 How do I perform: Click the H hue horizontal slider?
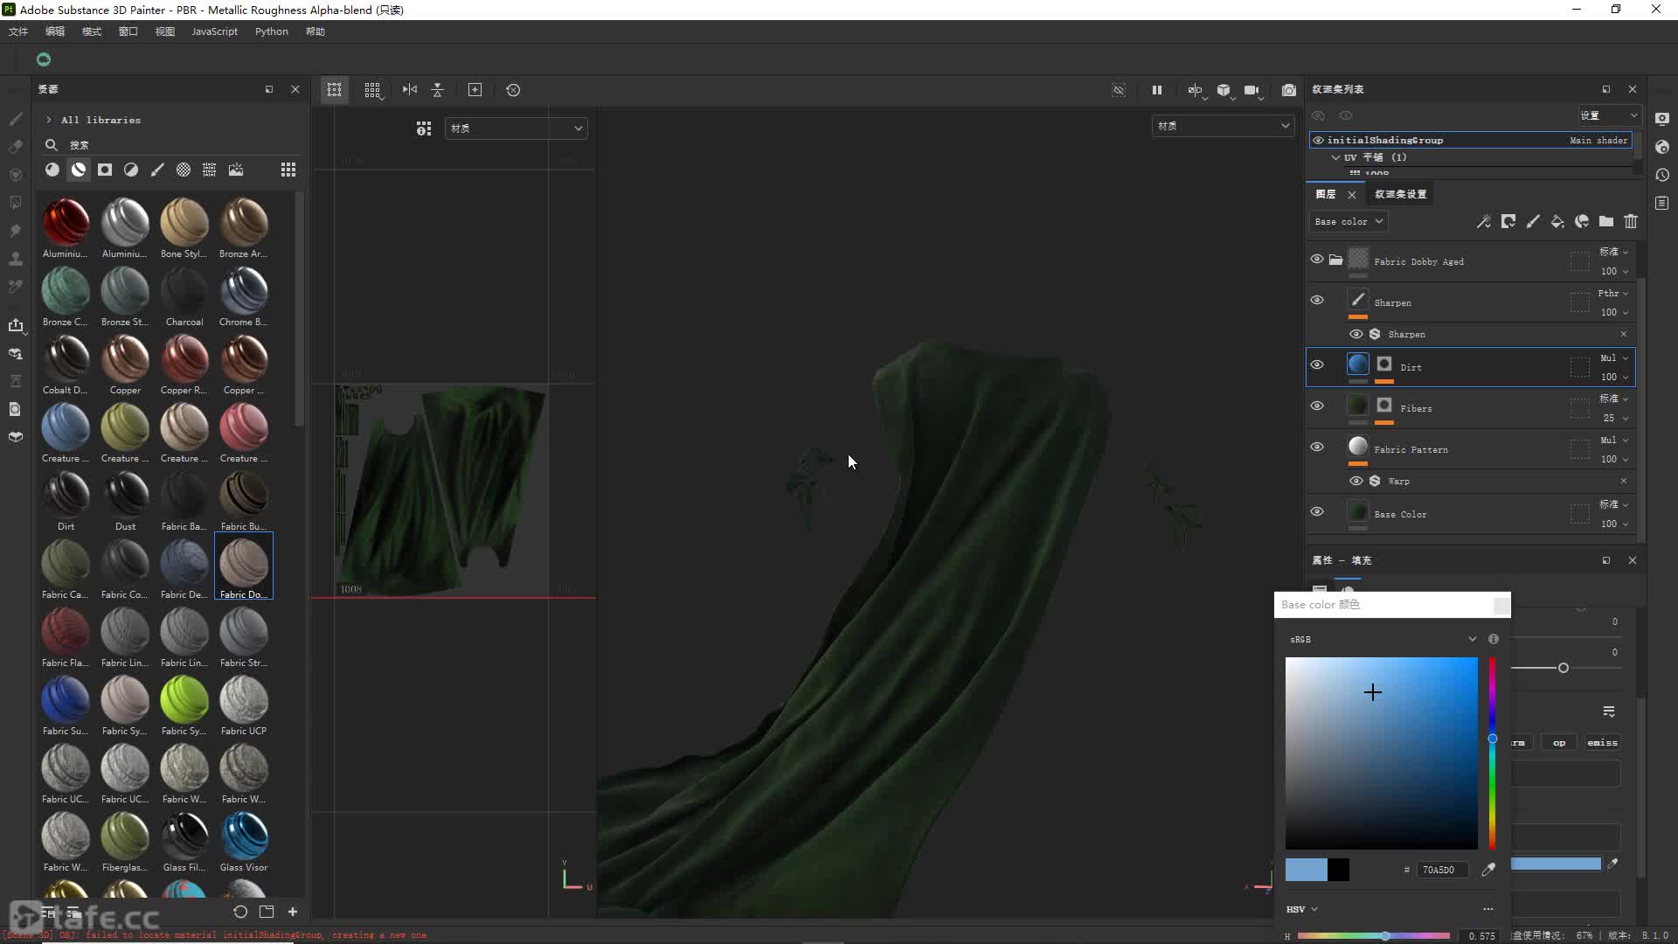(1374, 936)
